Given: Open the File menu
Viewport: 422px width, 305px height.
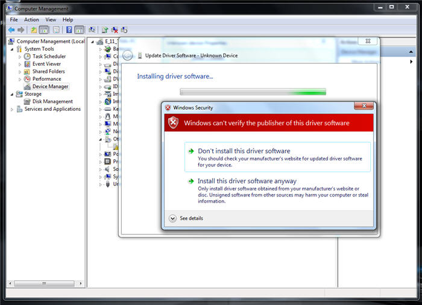Looking at the screenshot, I should click(x=14, y=20).
